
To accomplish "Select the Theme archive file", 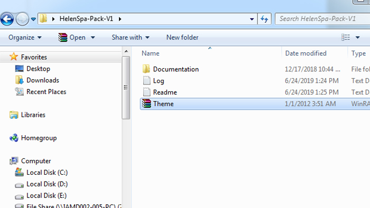I will 163,104.
